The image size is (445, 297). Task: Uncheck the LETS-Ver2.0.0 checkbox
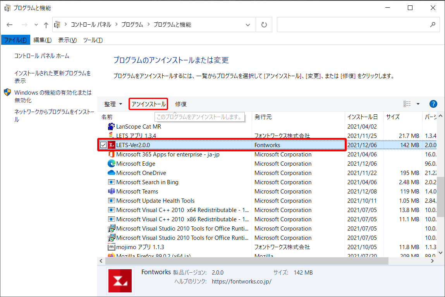(x=103, y=145)
